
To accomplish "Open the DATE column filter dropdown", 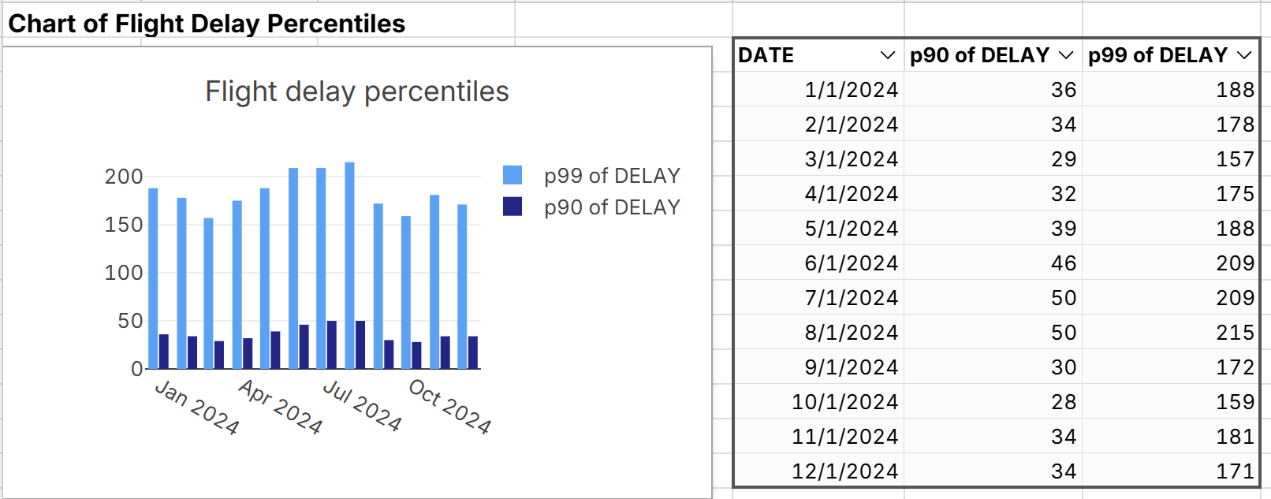I will click(x=887, y=55).
